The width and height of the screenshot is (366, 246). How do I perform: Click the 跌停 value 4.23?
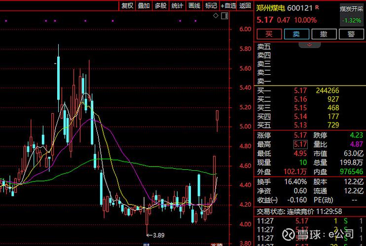357,135
